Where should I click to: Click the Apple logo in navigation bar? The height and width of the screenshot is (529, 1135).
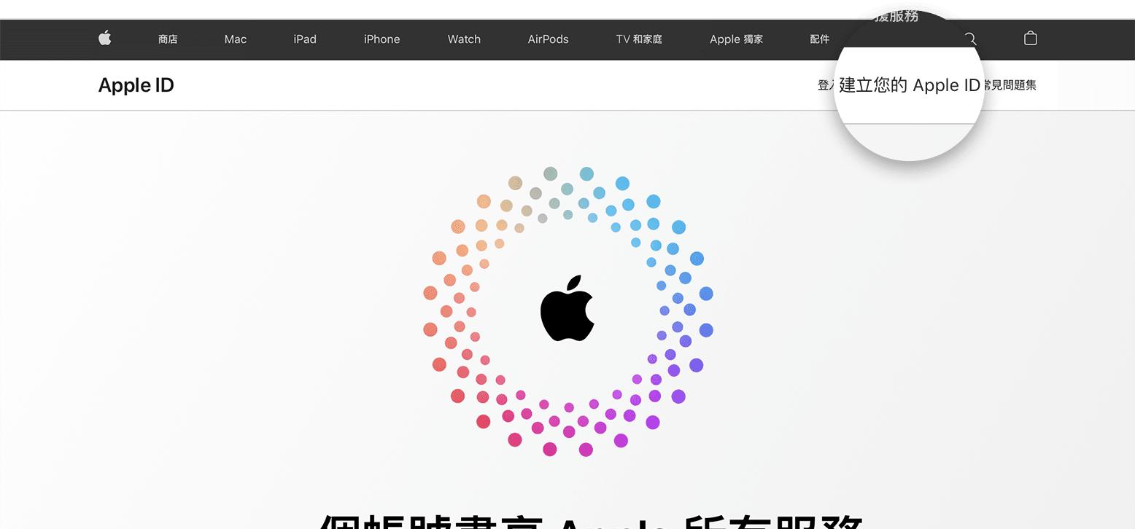pos(105,38)
